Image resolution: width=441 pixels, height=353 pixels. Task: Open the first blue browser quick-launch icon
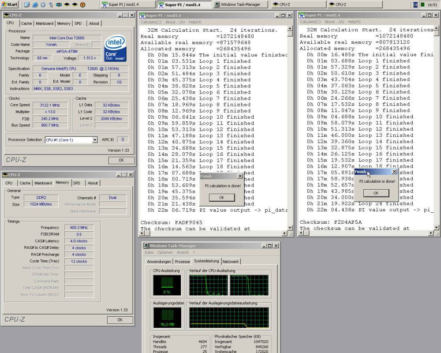(27, 5)
